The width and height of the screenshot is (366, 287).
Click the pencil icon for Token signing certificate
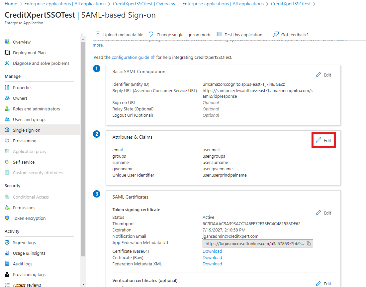coord(319,213)
